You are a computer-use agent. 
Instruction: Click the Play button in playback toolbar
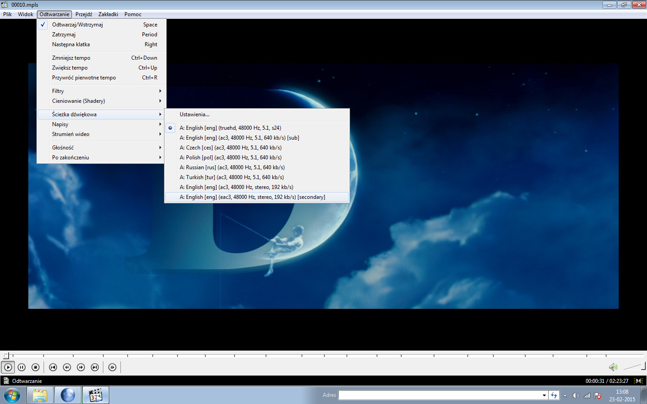click(x=8, y=367)
